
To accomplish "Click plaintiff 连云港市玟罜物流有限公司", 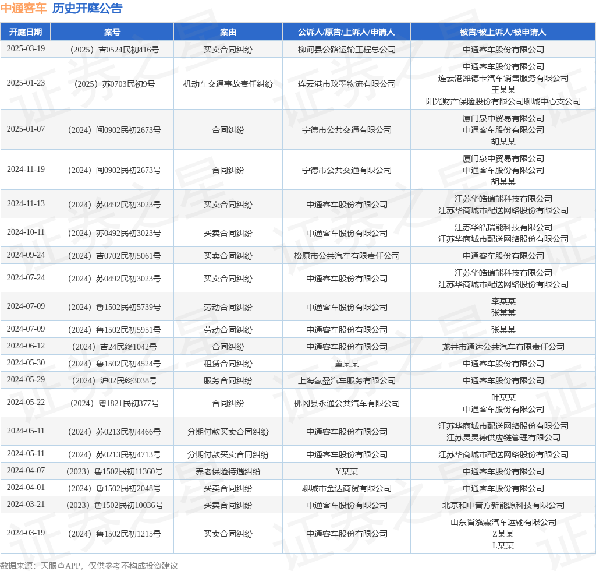I will 347,84.
